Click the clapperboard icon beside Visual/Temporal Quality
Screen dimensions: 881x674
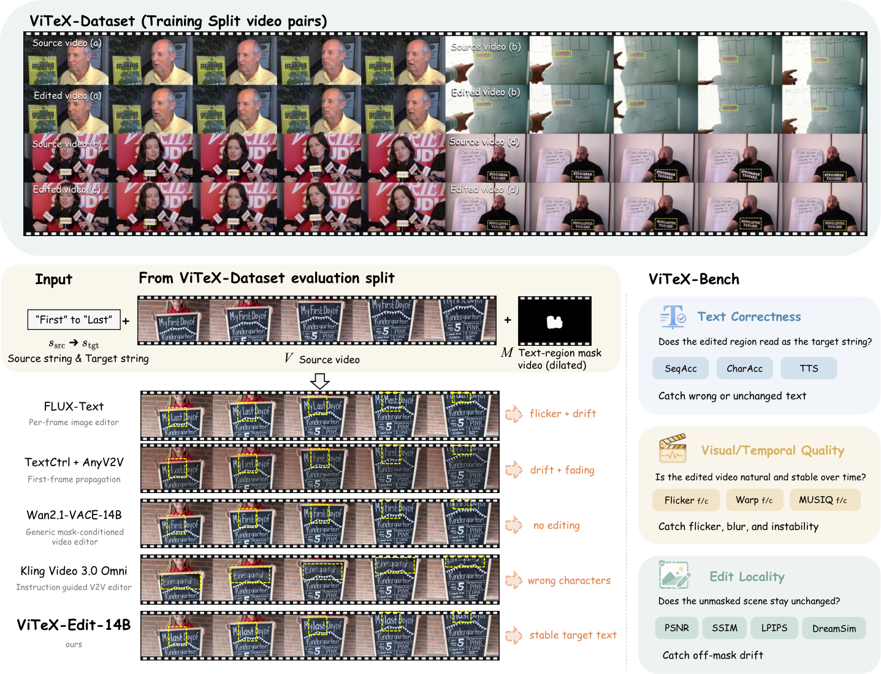coord(673,449)
